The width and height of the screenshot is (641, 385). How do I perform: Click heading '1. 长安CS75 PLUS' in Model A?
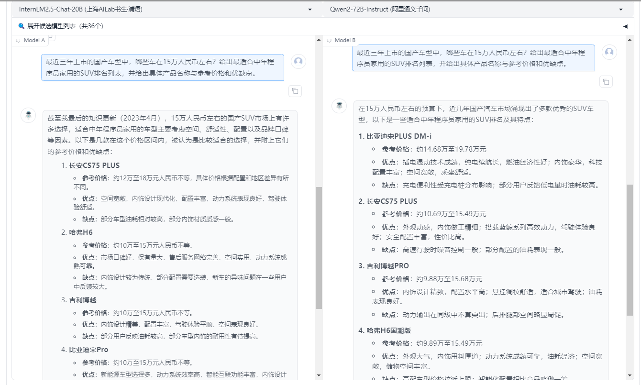pos(90,166)
